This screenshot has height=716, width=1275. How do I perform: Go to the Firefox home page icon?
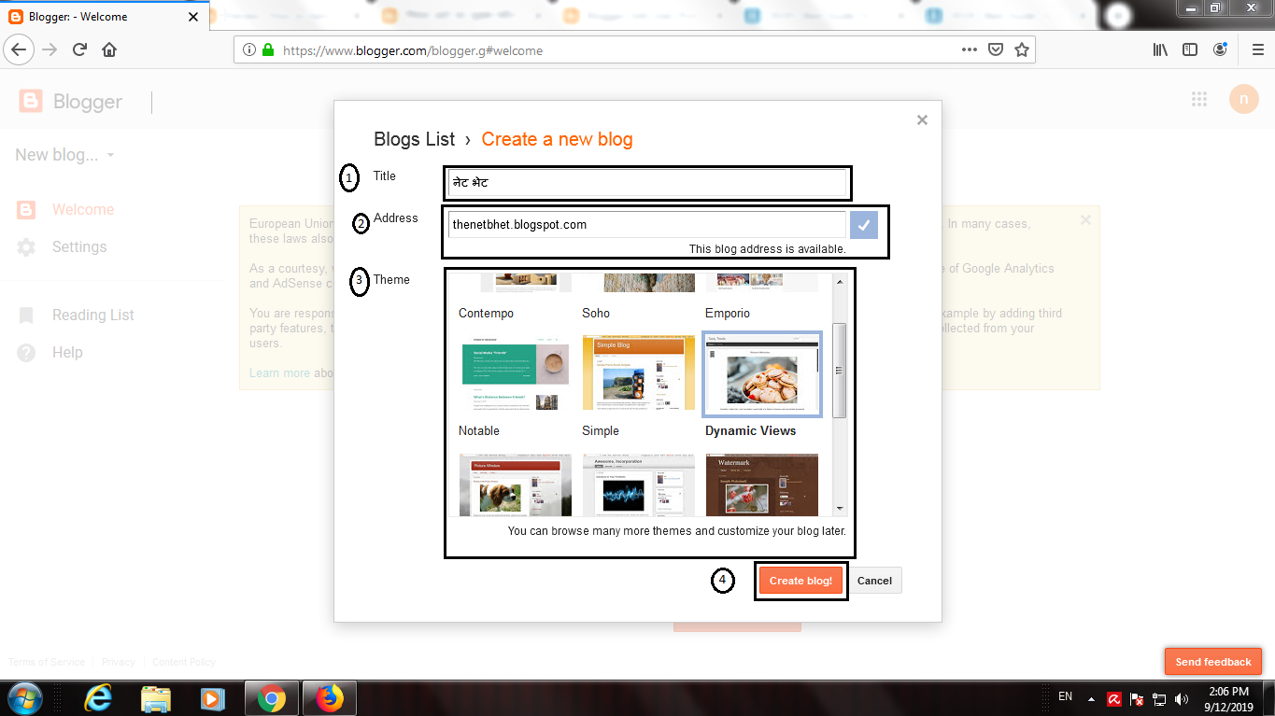[x=109, y=50]
